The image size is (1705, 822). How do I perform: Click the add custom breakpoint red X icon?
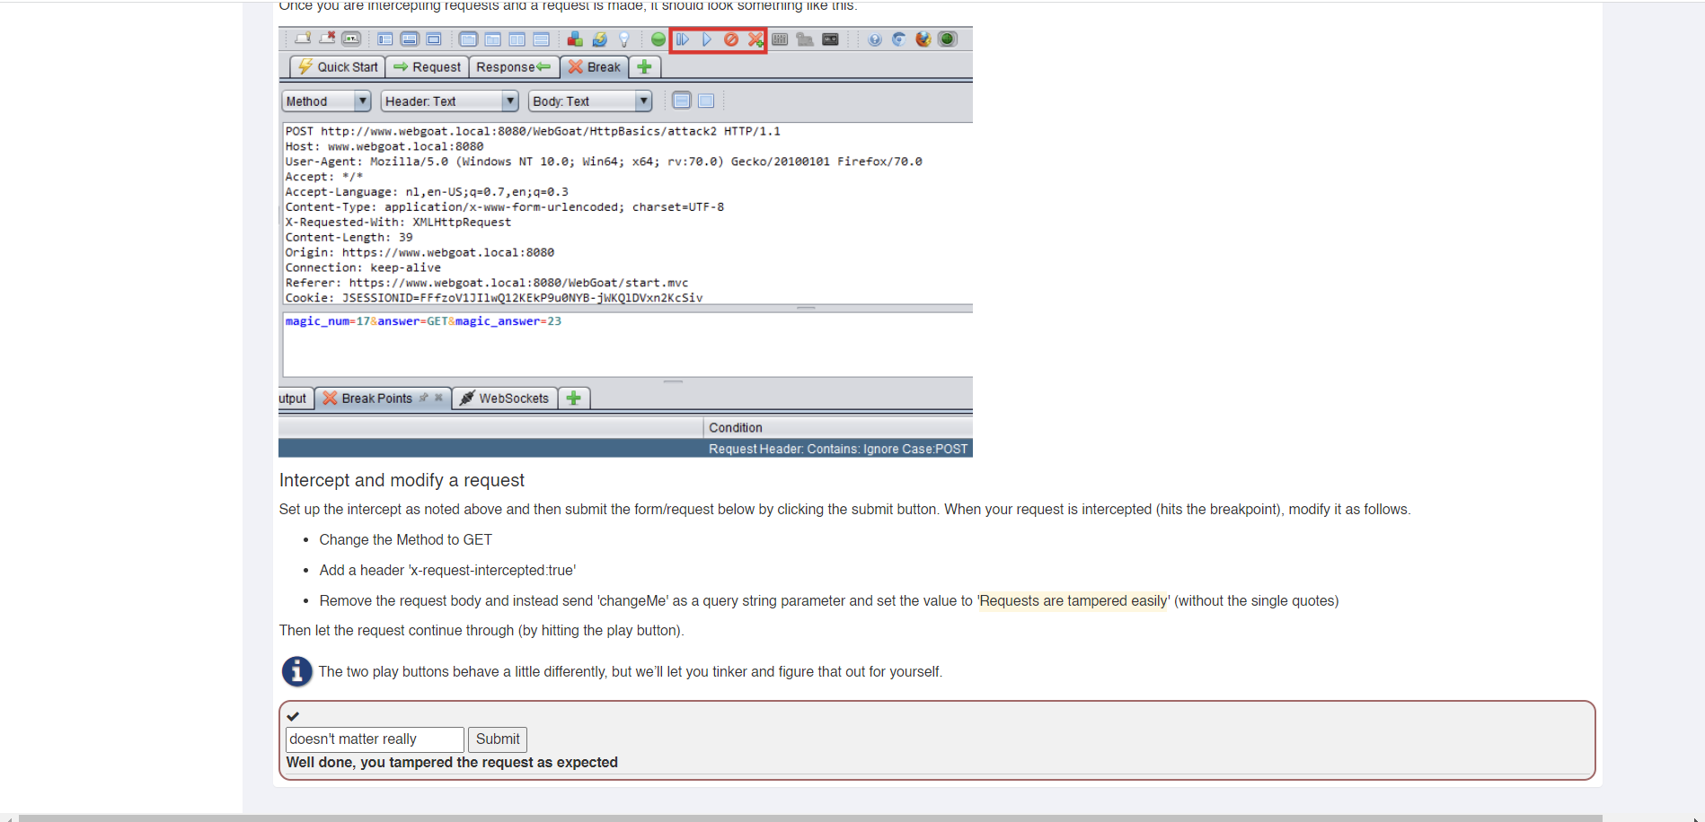755,39
